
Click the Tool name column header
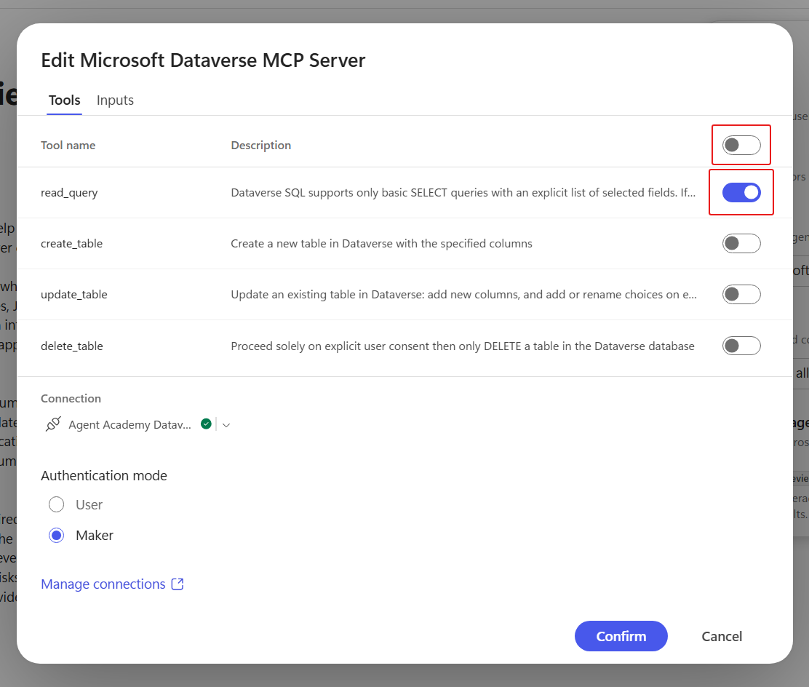click(68, 145)
